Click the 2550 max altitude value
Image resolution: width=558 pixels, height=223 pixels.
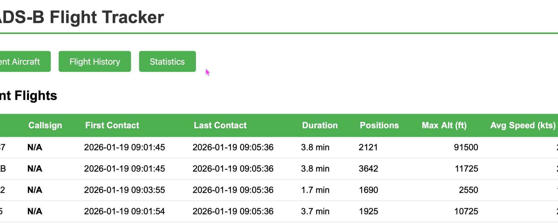click(468, 190)
